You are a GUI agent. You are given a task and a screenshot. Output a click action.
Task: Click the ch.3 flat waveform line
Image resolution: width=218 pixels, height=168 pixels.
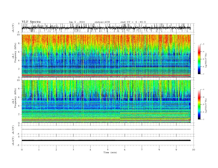(x=106, y=129)
